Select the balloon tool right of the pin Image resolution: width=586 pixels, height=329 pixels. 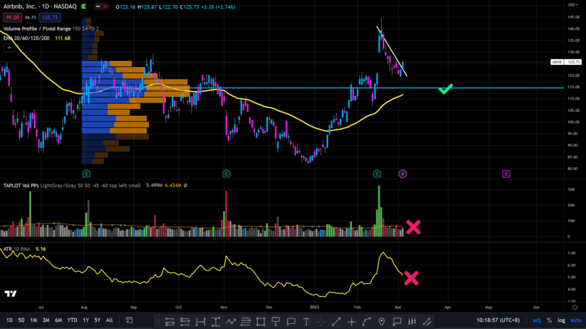pos(397,322)
